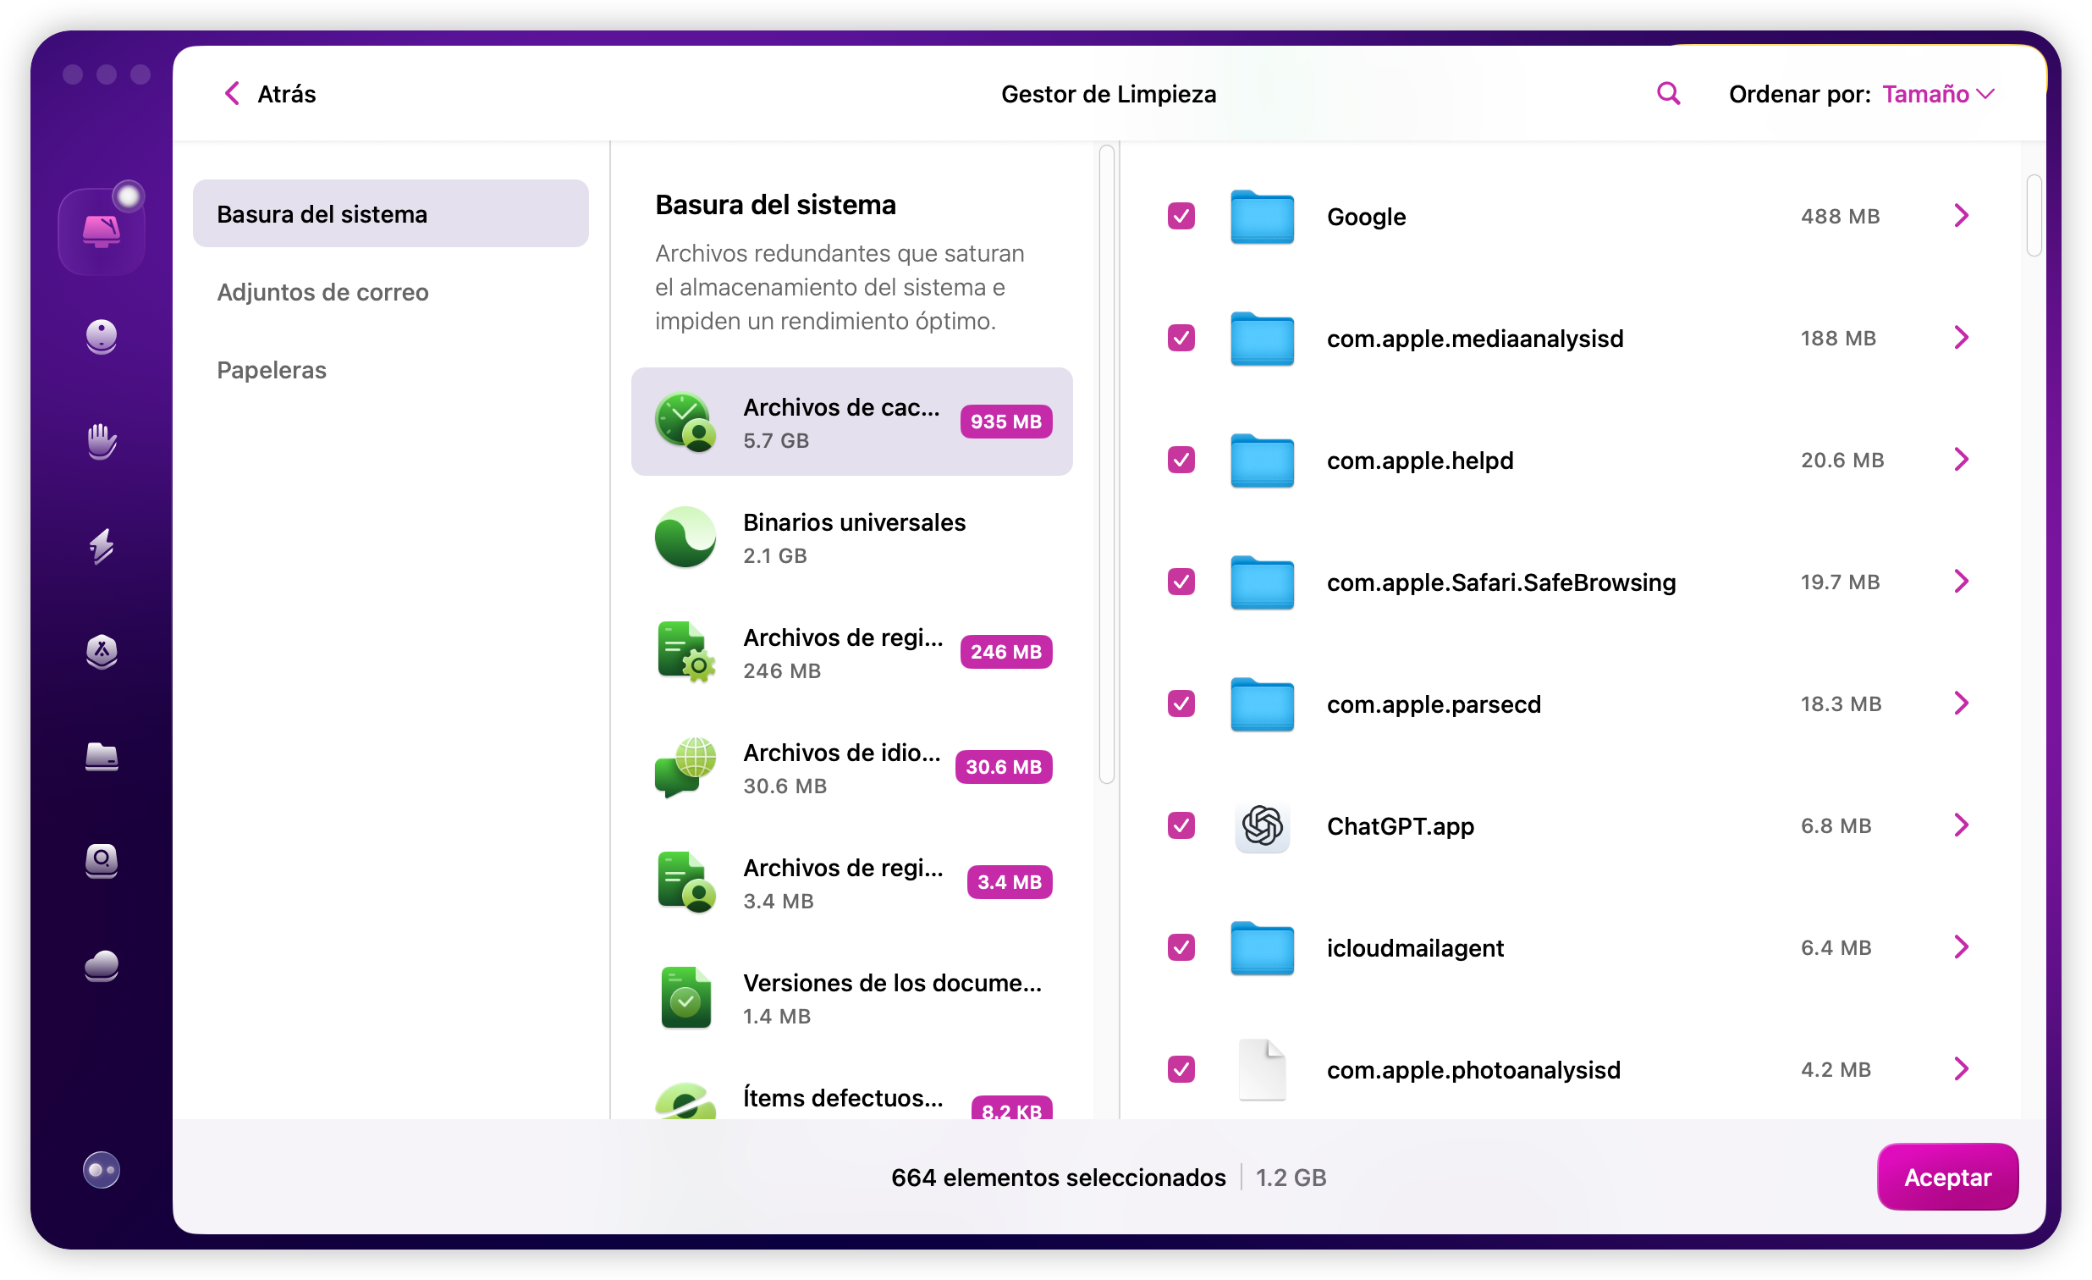Select the Binarios universales entry title

(x=854, y=522)
